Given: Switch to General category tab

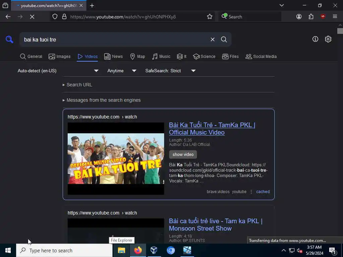Looking at the screenshot, I should 31,56.
